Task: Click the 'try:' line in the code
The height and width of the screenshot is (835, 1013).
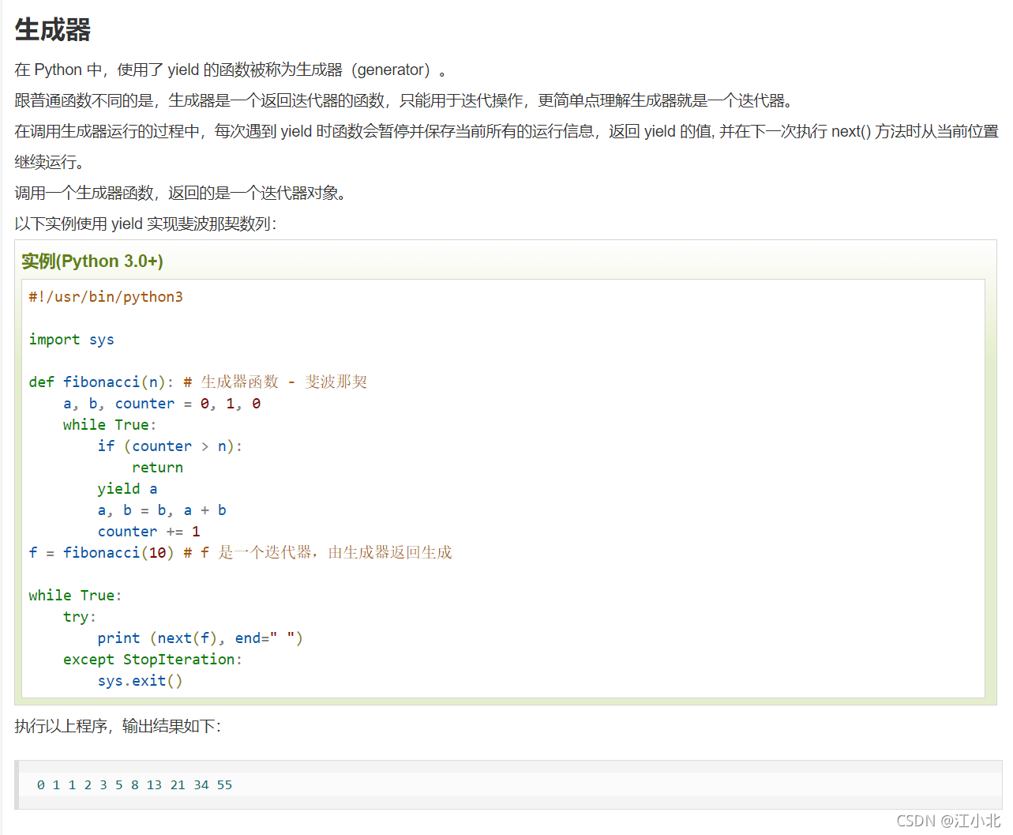Action: (80, 617)
